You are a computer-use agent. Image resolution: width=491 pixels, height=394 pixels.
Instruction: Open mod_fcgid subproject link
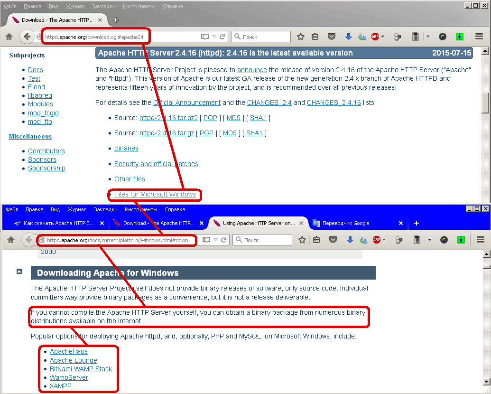(43, 113)
